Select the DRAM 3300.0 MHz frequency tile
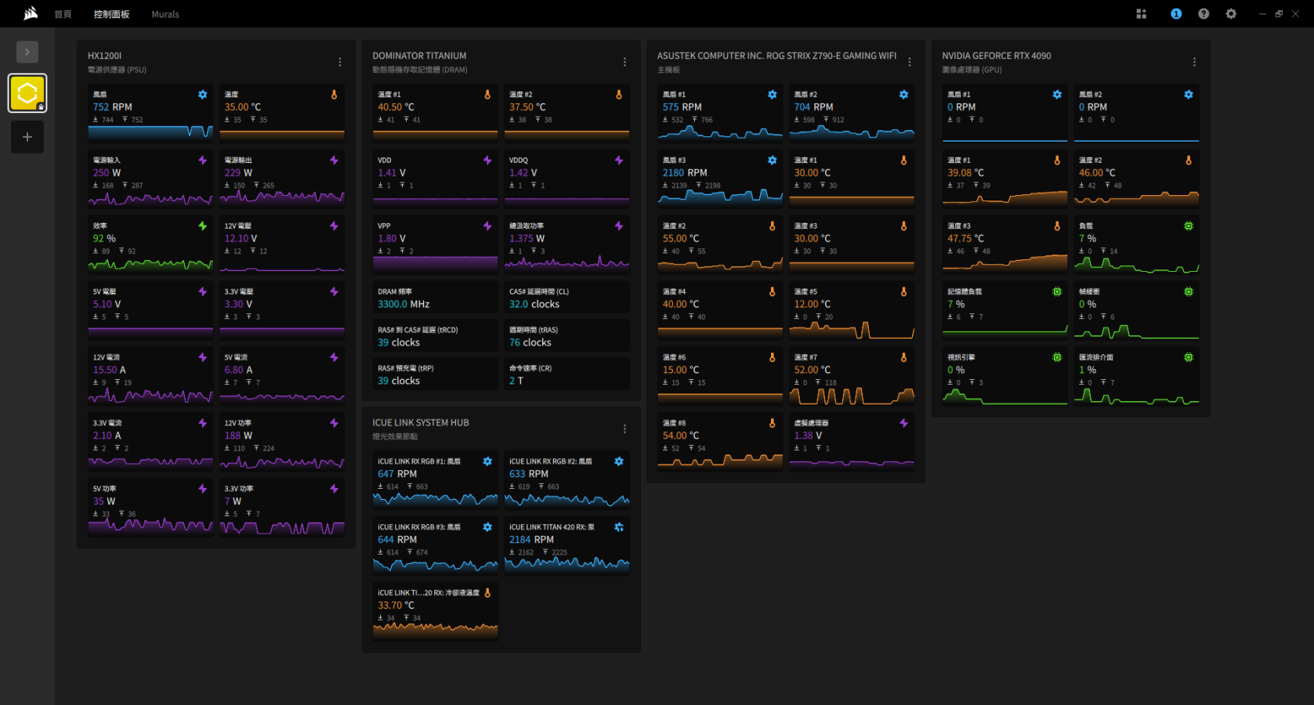 click(x=435, y=298)
